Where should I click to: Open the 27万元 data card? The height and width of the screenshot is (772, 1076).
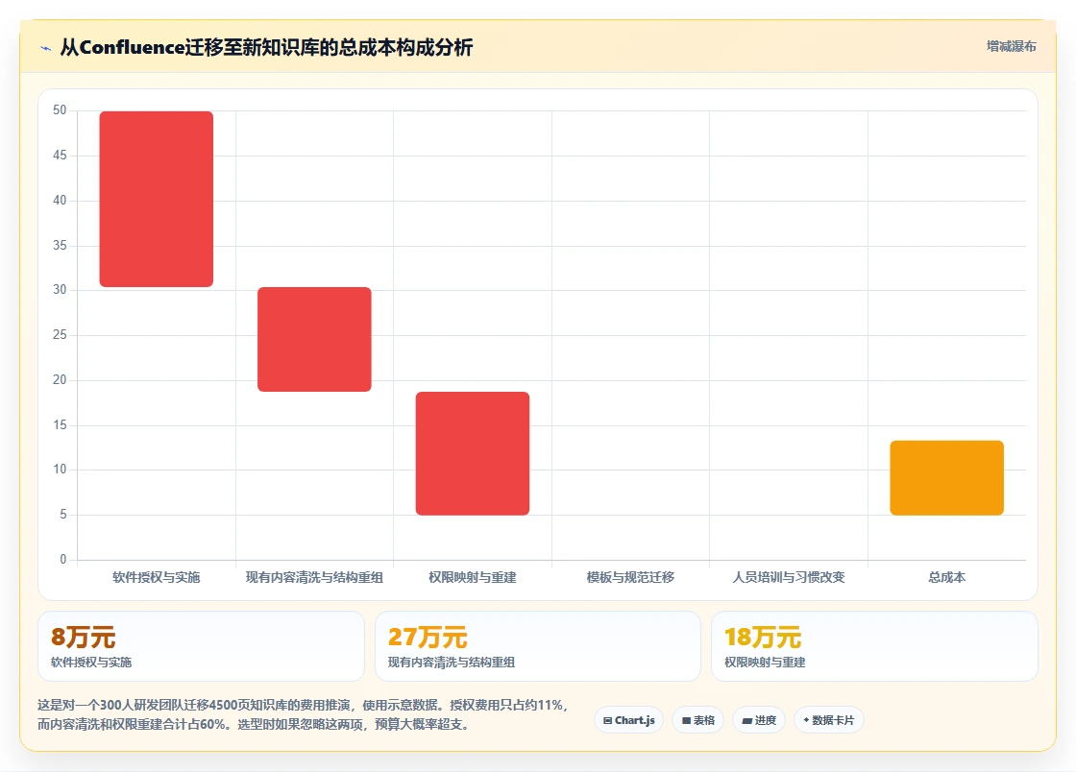(x=538, y=646)
